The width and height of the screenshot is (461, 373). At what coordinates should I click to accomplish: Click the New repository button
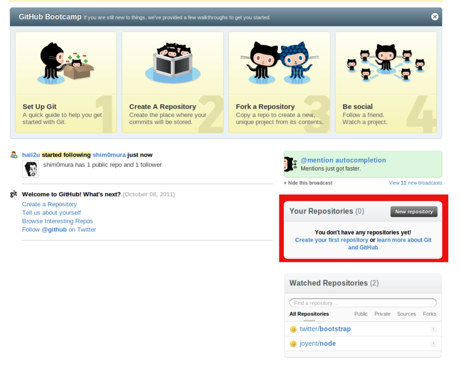point(414,211)
